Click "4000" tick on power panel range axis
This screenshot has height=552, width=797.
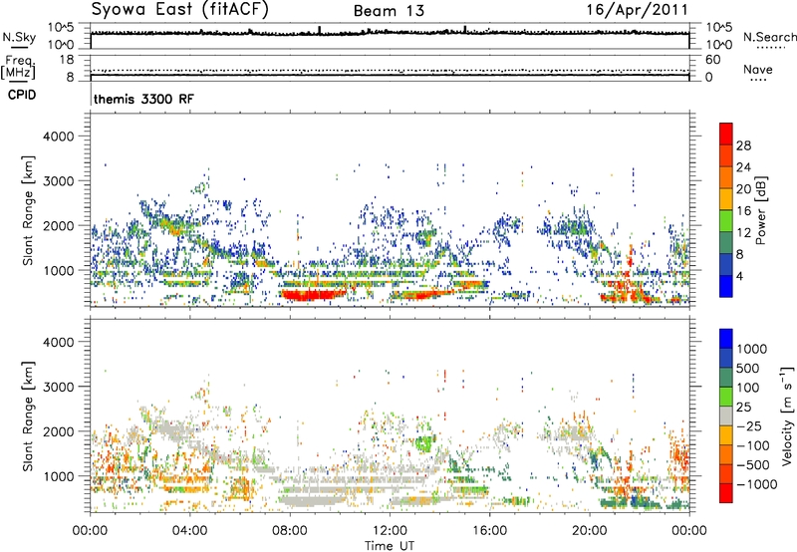point(59,137)
